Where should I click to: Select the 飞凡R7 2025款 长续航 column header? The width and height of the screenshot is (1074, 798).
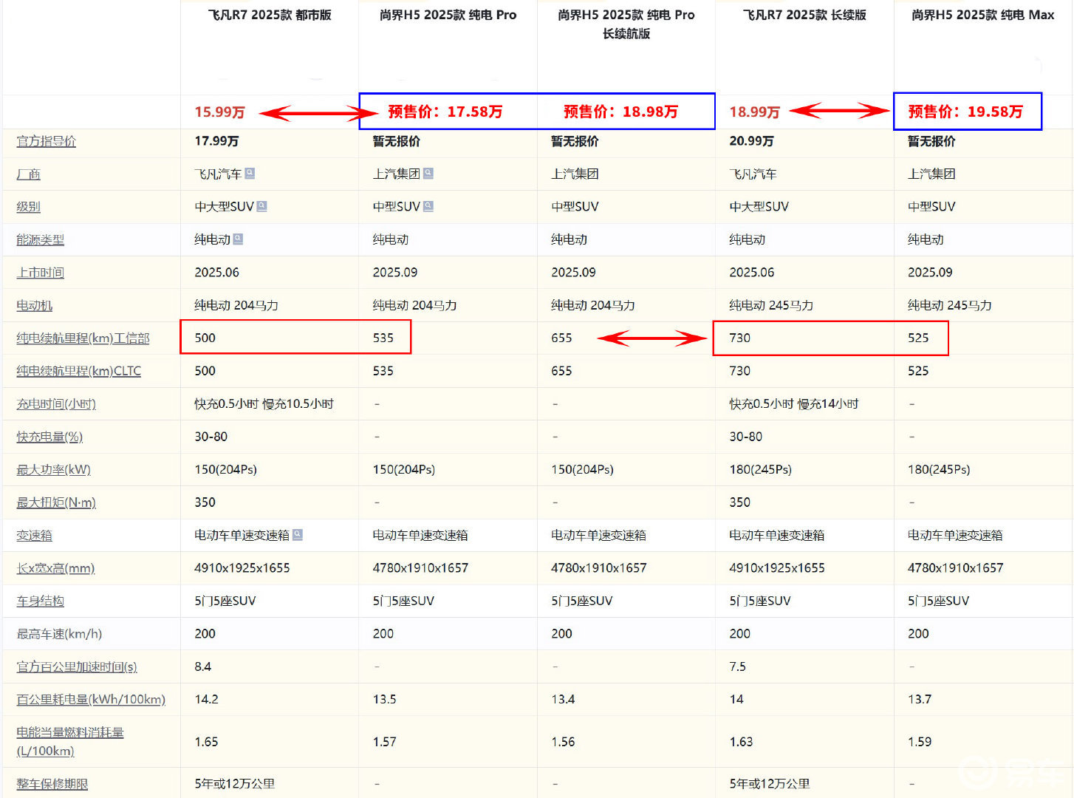(804, 15)
